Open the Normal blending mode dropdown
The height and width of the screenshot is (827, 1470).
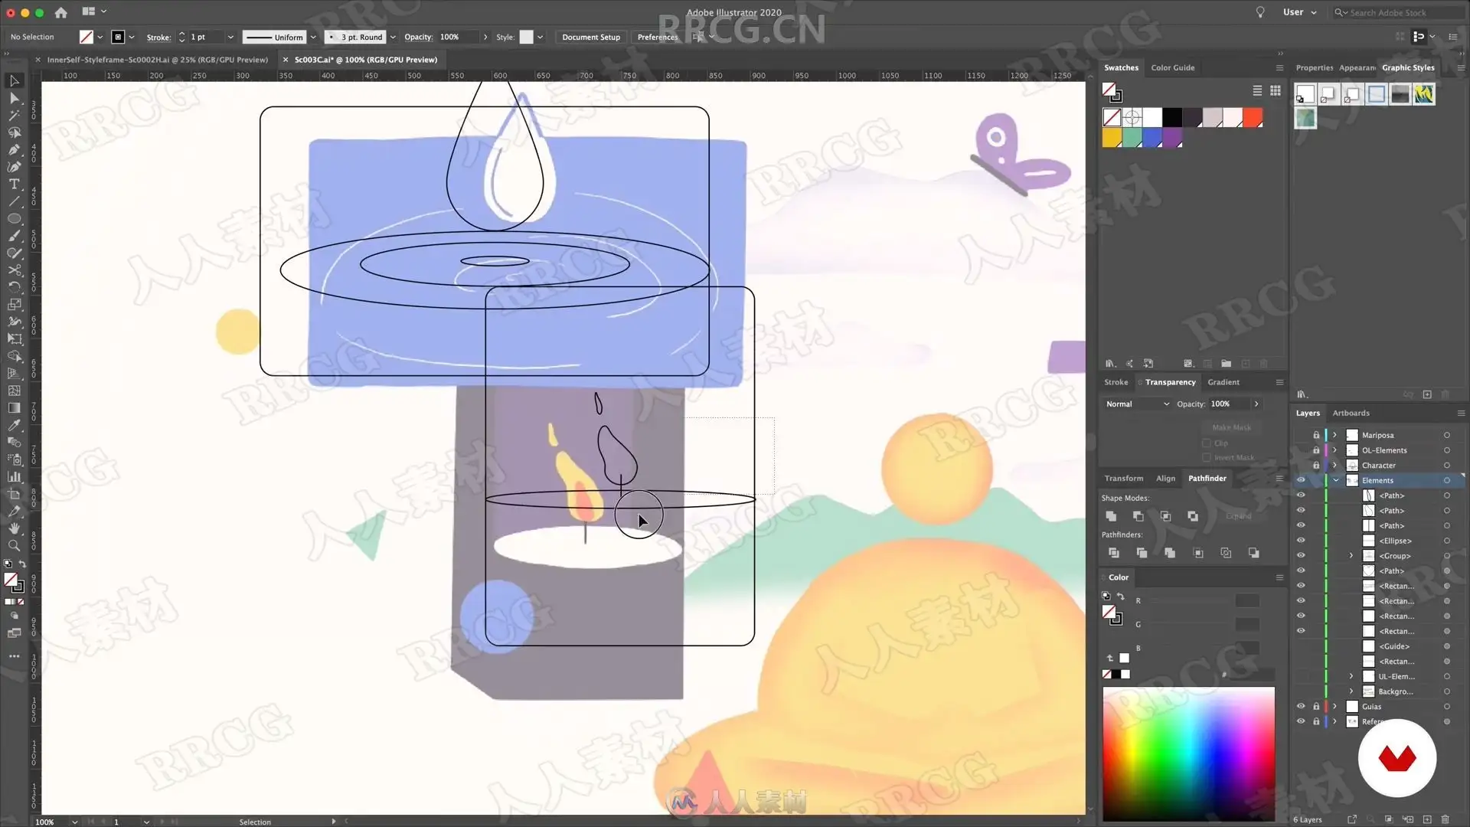1137,404
